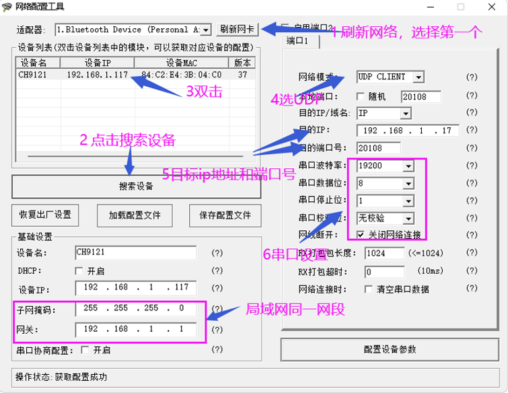Click the help (?) next to 网关
Image resolution: width=508 pixels, height=393 pixels.
click(217, 330)
